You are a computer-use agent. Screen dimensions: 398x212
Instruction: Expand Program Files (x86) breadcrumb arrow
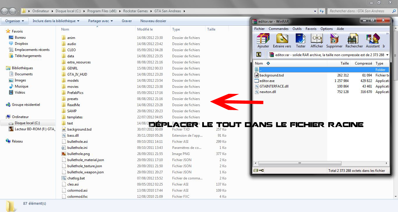(x=119, y=11)
